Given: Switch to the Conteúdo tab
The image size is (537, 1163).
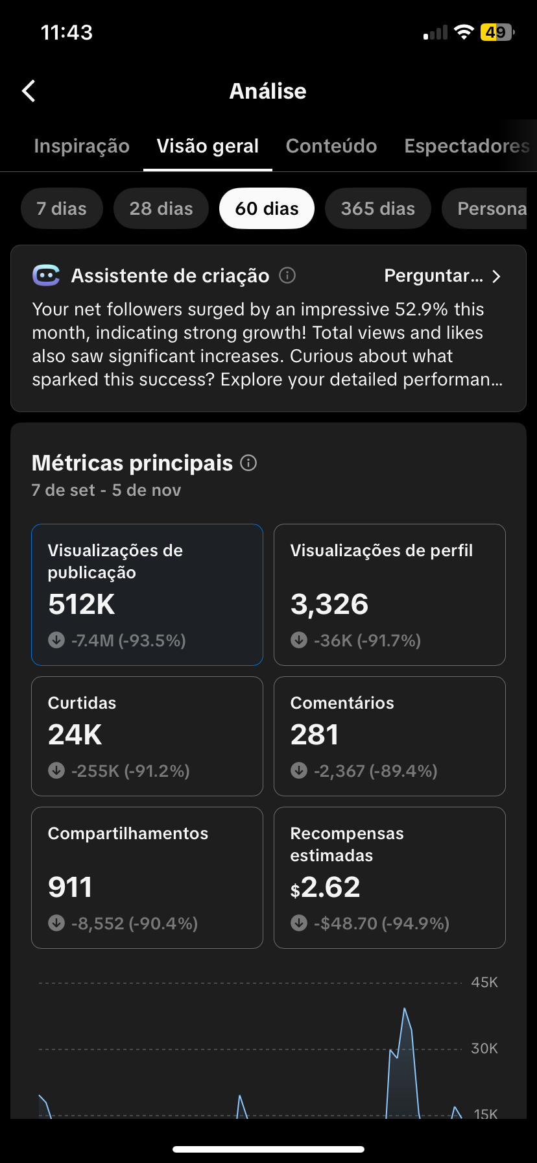Looking at the screenshot, I should 331,147.
